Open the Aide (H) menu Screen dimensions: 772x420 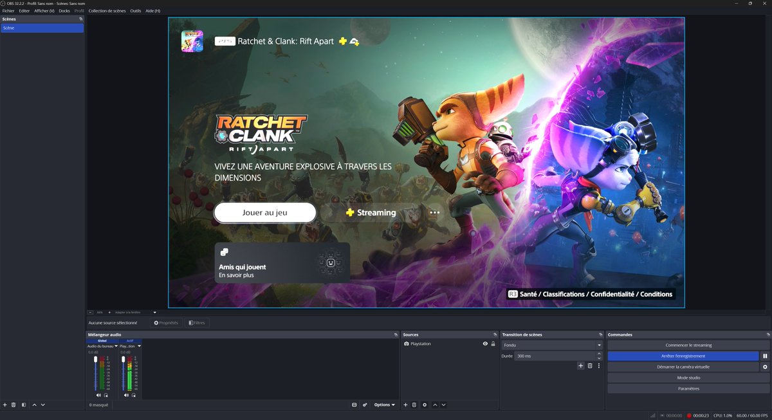pyautogui.click(x=153, y=11)
